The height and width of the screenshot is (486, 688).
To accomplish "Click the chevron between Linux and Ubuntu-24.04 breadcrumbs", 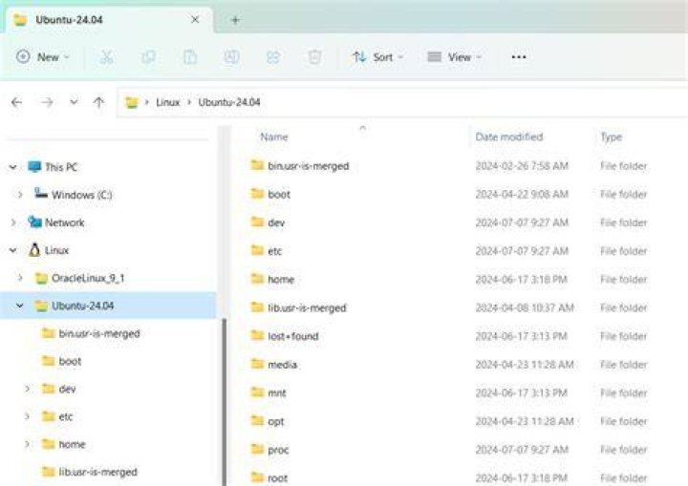I will [x=189, y=102].
